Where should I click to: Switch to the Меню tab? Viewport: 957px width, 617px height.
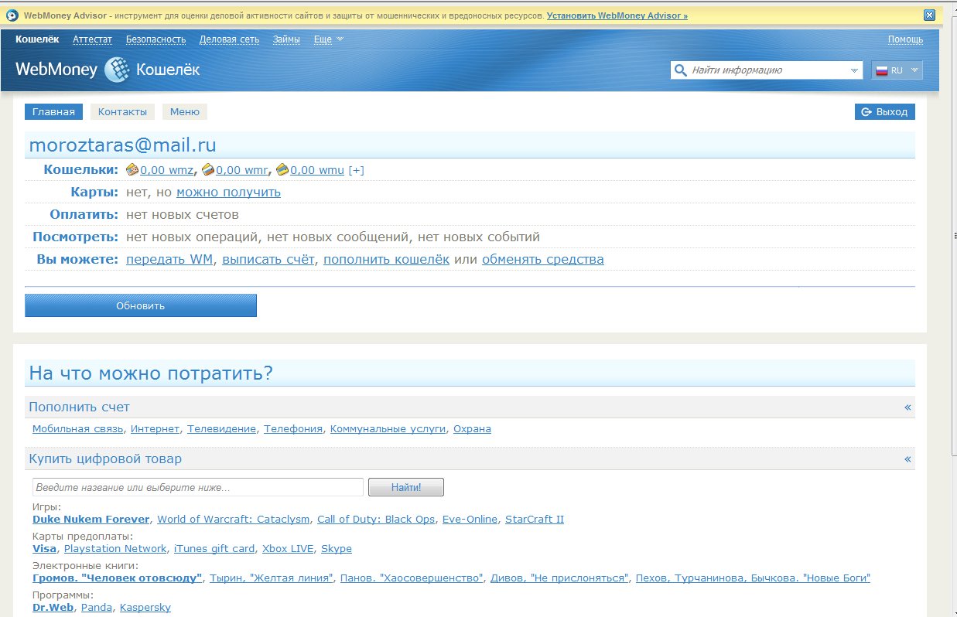(x=185, y=112)
